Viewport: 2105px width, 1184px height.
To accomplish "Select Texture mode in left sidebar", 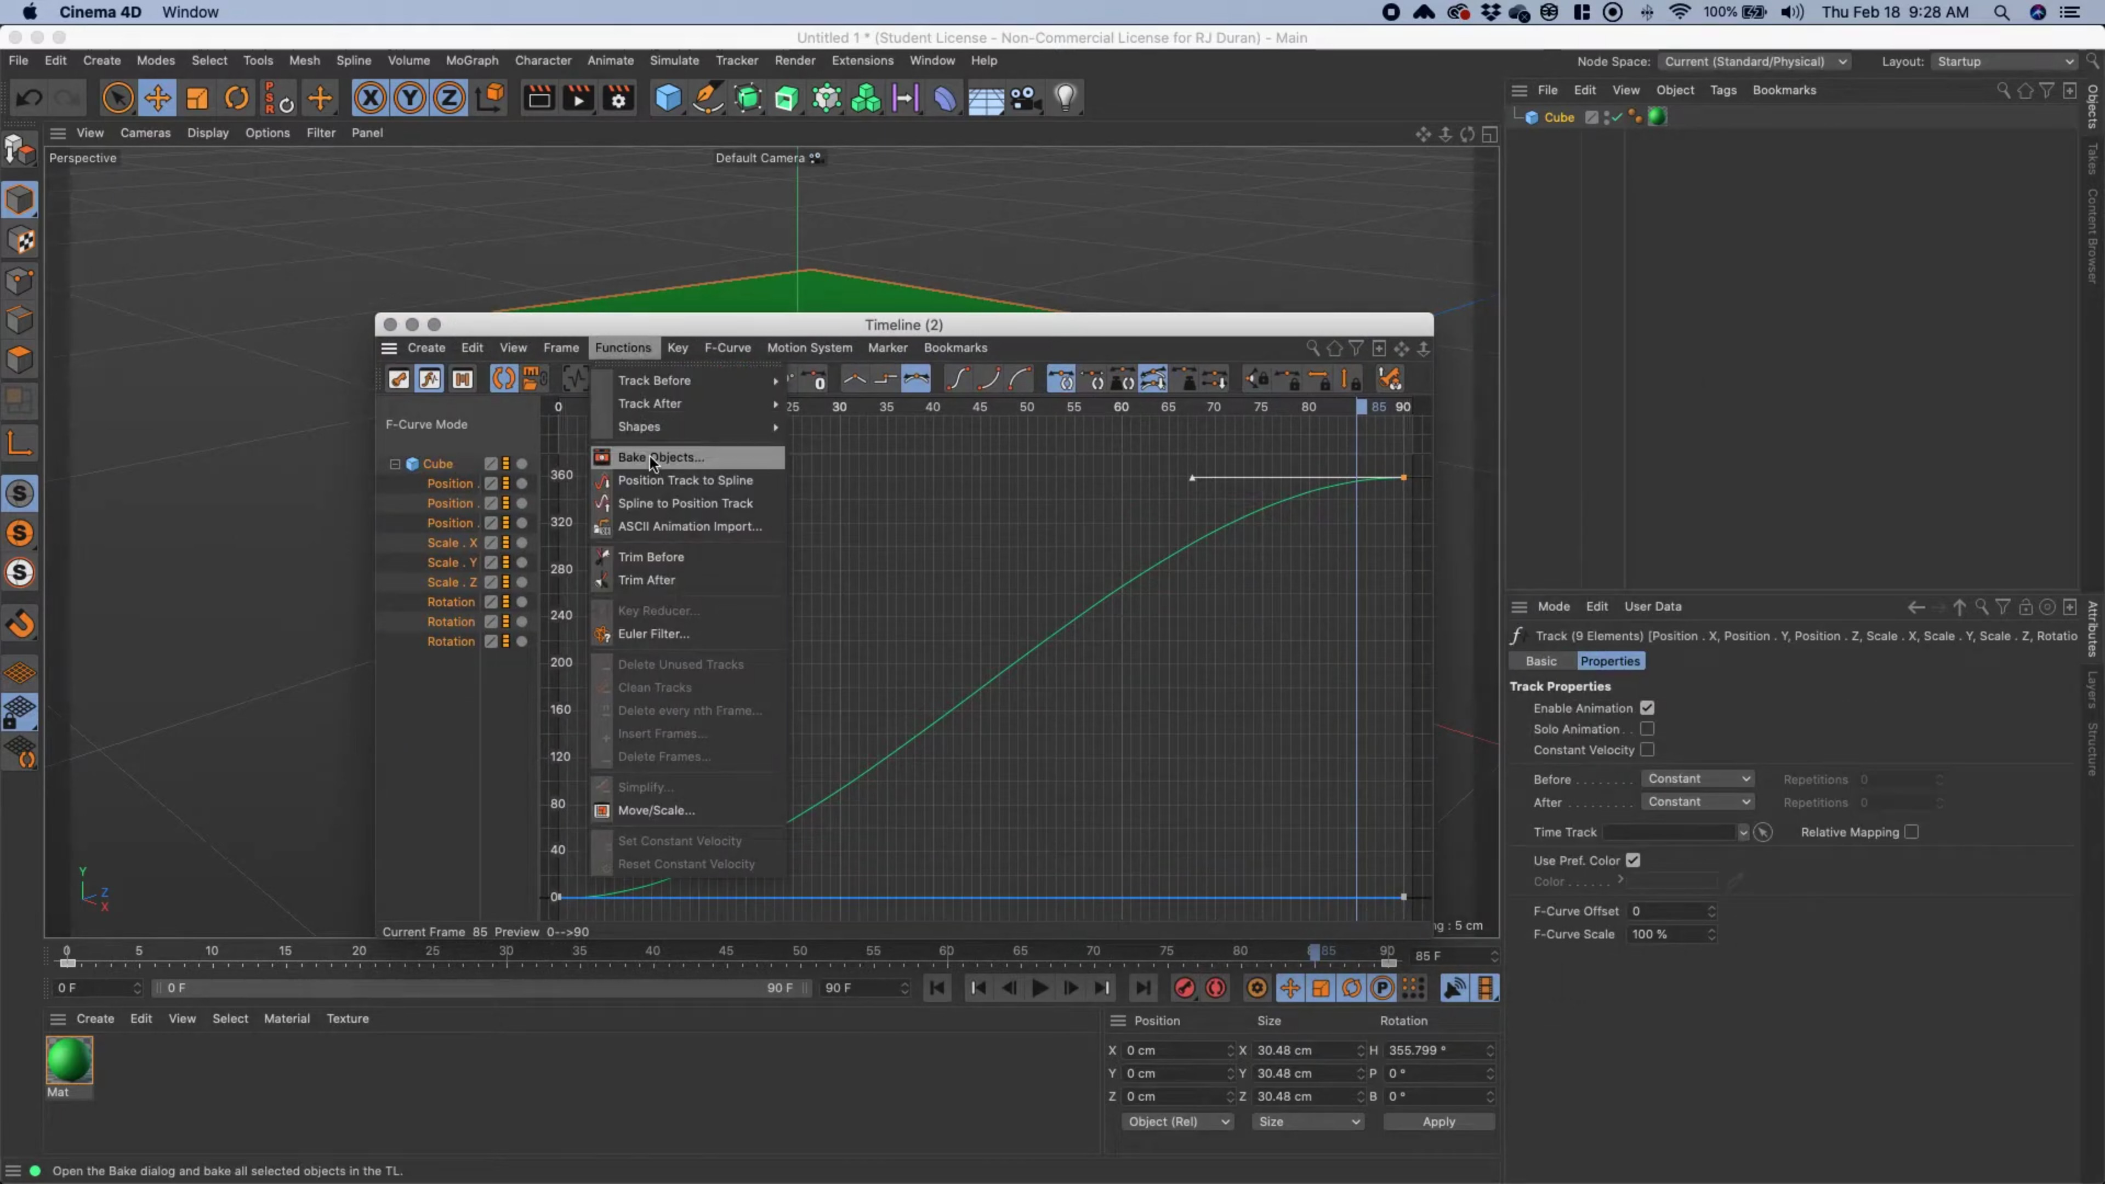I will tap(20, 240).
